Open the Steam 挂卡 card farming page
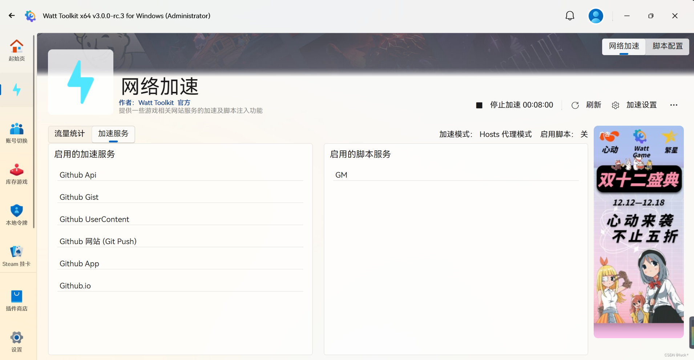 tap(16, 256)
